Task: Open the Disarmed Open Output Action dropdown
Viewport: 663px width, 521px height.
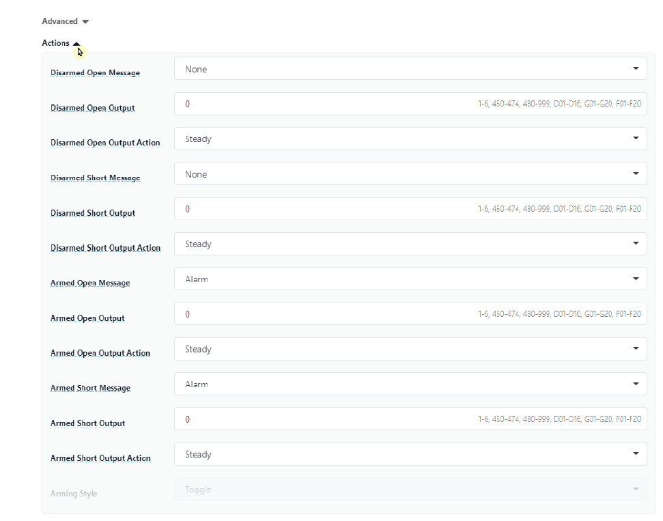Action: (410, 139)
